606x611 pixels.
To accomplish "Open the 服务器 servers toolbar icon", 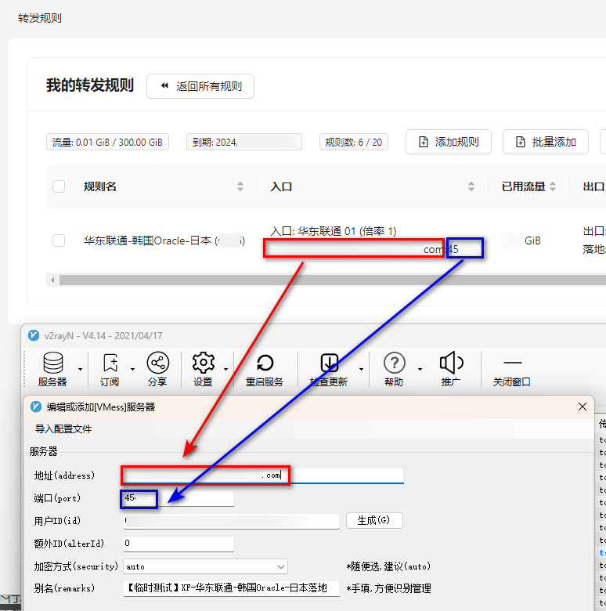I will point(52,368).
